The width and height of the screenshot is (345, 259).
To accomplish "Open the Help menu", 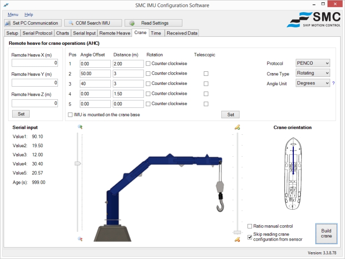I will click(x=29, y=14).
